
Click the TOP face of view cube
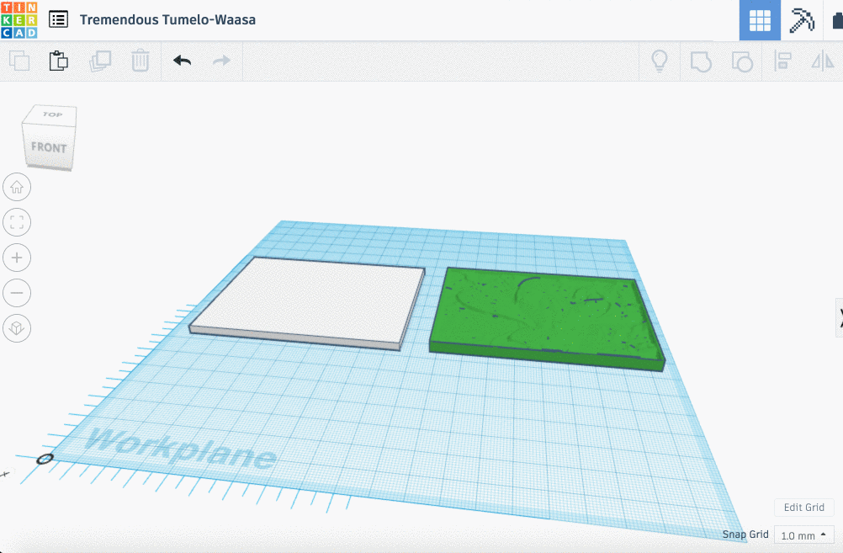[51, 114]
